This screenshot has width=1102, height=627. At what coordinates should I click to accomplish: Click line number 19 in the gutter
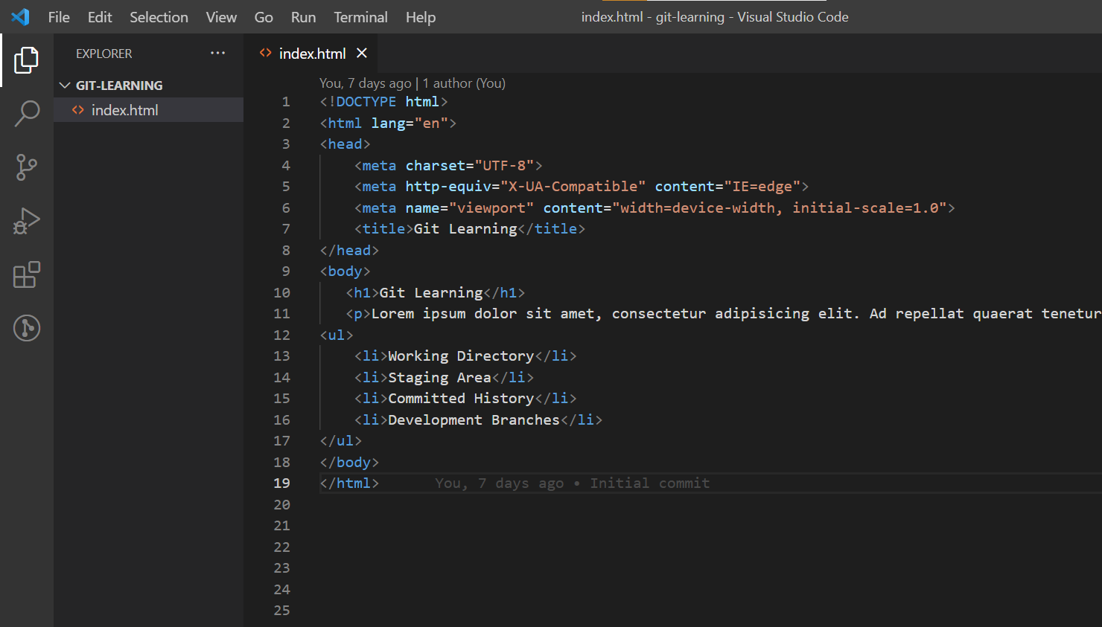281,483
